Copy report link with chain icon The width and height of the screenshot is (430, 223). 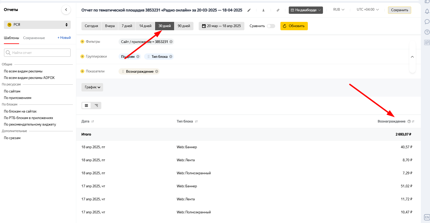pyautogui.click(x=278, y=10)
